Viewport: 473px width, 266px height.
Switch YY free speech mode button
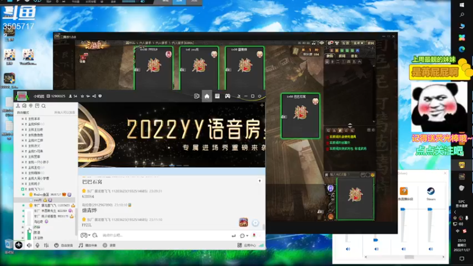pos(63,245)
